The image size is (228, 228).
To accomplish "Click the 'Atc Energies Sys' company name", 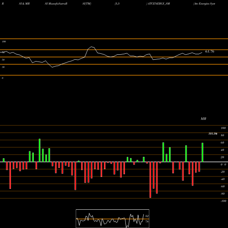I will [x=204, y=4].
